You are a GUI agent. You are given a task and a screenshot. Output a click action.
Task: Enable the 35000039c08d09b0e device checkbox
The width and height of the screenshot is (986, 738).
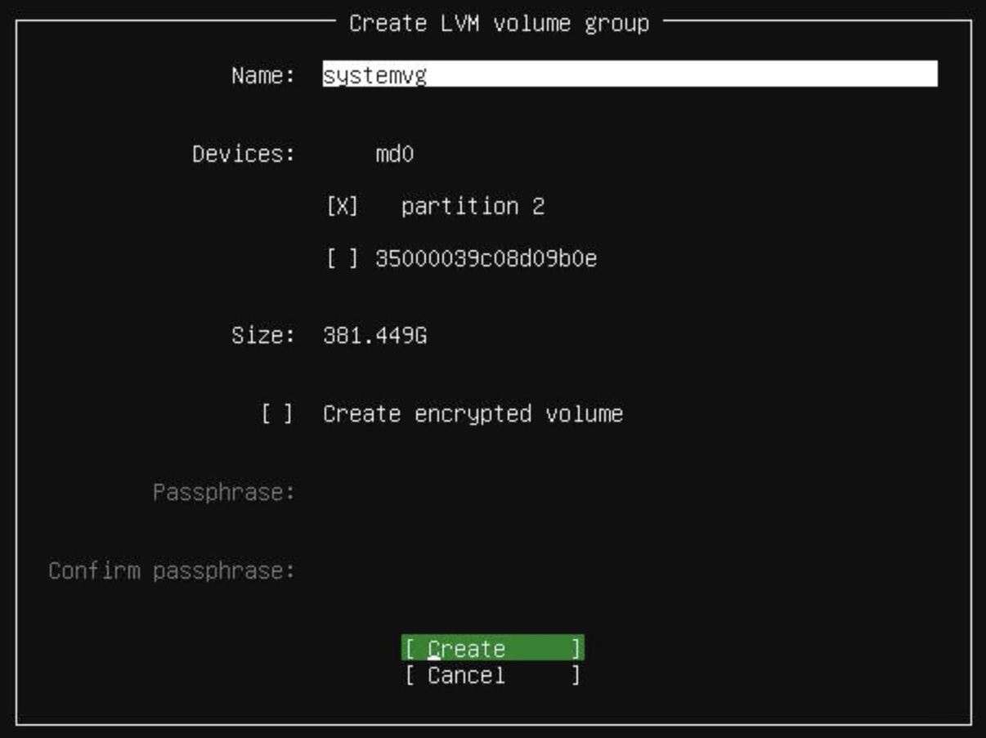point(342,259)
